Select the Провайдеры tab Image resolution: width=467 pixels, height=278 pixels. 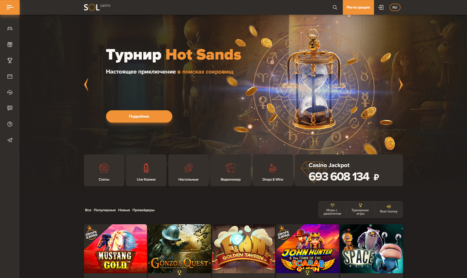(143, 210)
